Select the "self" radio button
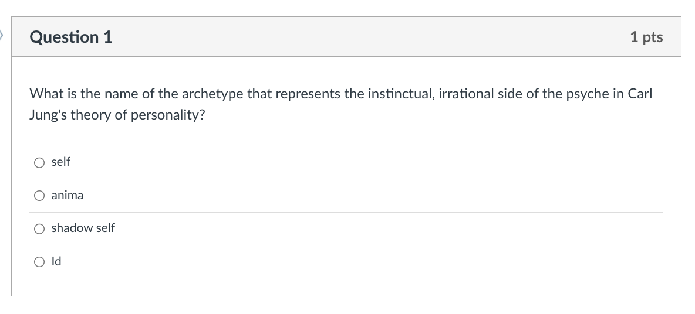This screenshot has height=314, width=695. 39,162
